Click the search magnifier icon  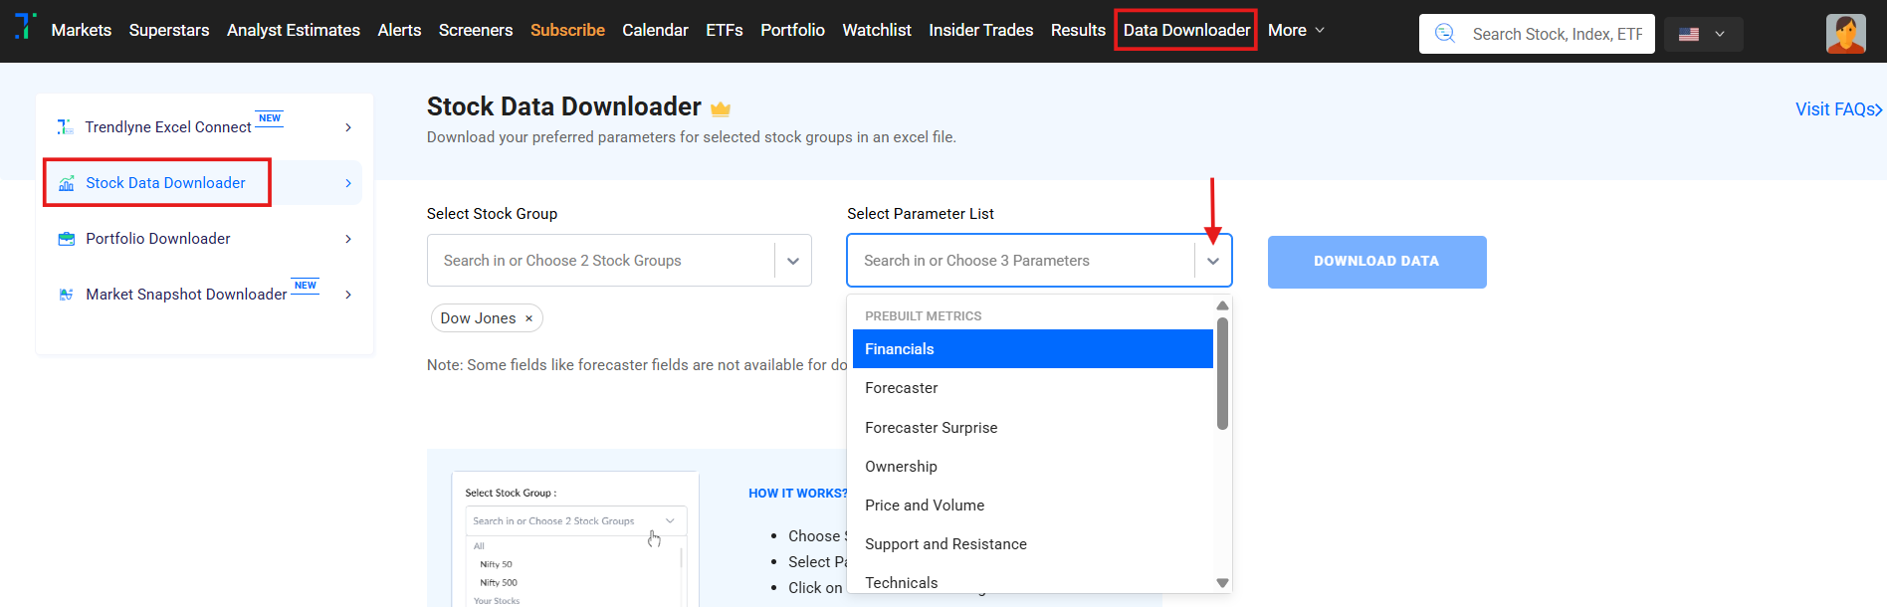(x=1445, y=34)
